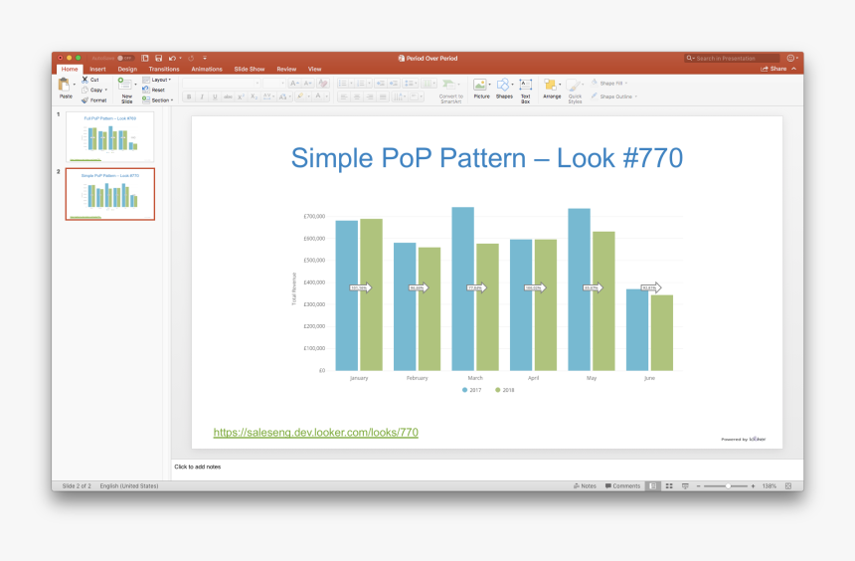Image resolution: width=855 pixels, height=561 pixels.
Task: Open Customize Quick Access Toolbar arrow
Action: tap(205, 58)
